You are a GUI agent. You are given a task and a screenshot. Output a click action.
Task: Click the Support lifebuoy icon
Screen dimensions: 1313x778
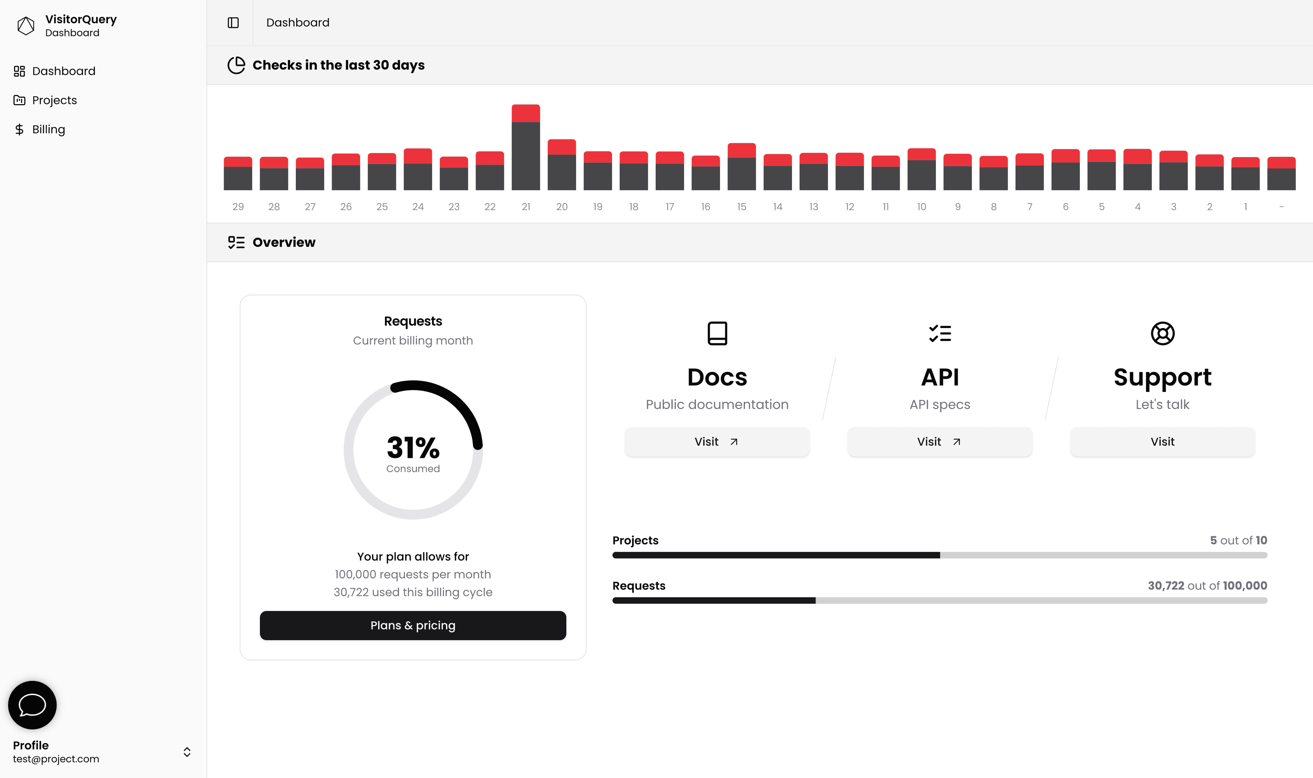point(1163,333)
